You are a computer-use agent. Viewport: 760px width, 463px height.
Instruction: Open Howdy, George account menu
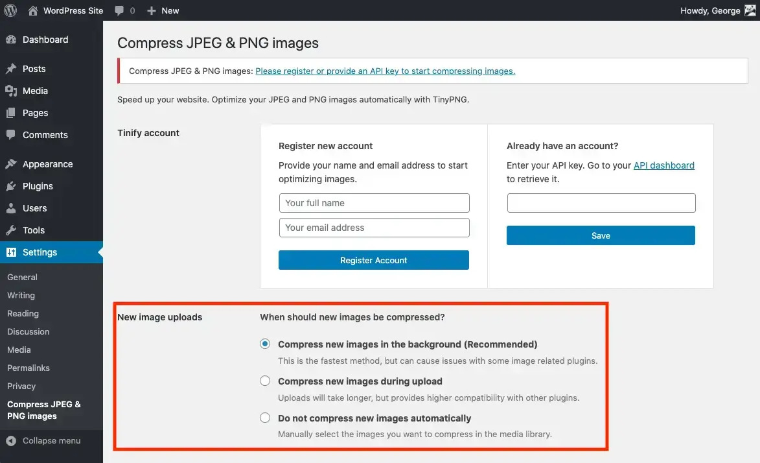[710, 10]
